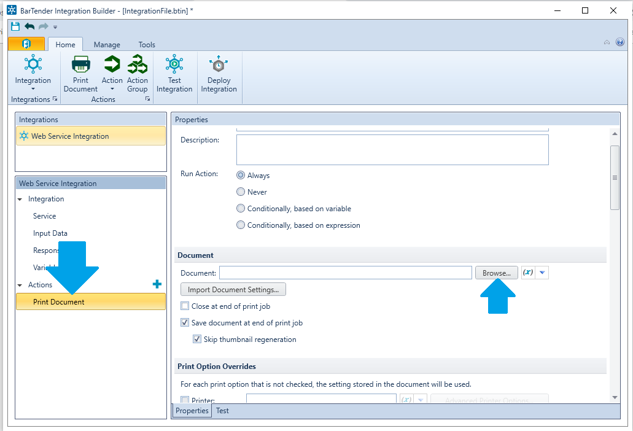Open the Document variable dropdown arrow
633x431 pixels.
[x=542, y=273]
